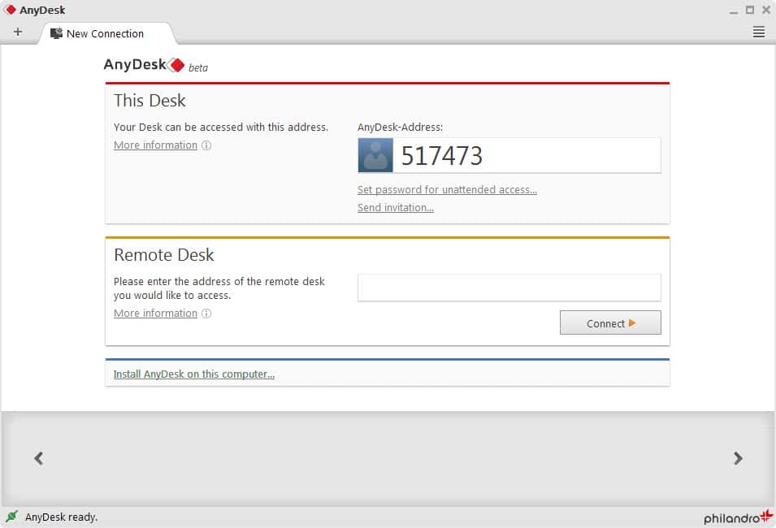Select the AnyDesk address number 517473
The height and width of the screenshot is (528, 776).
pos(442,155)
